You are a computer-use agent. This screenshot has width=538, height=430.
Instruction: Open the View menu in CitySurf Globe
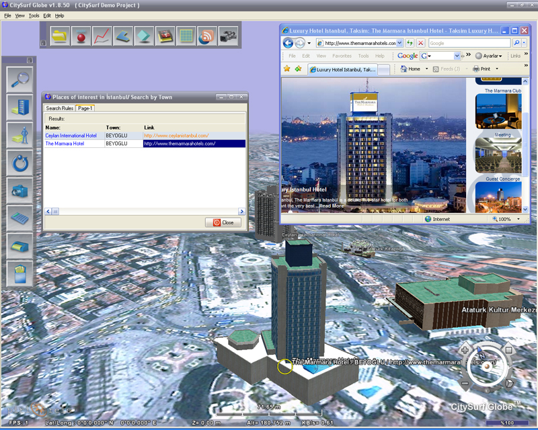pos(20,15)
